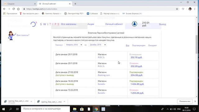
Task: Filter orders by Подтвержден
Action: (139, 45)
